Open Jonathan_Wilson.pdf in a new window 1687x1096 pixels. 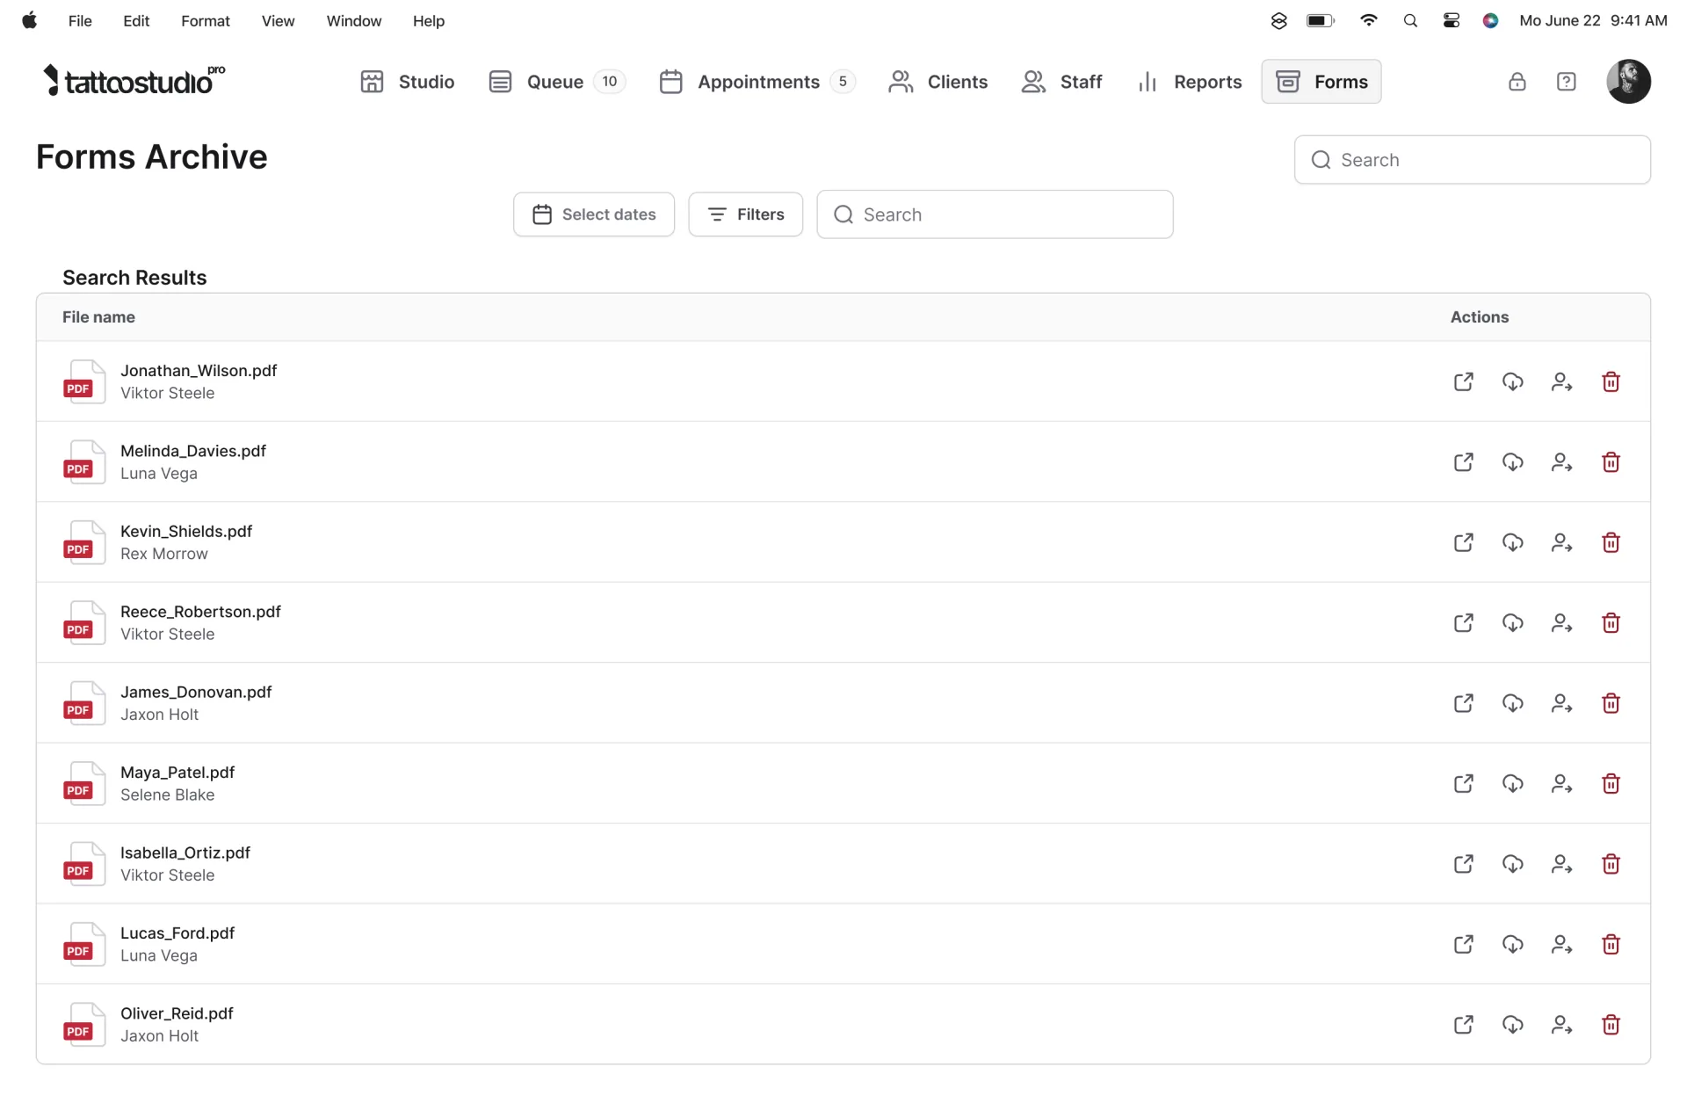tap(1463, 381)
